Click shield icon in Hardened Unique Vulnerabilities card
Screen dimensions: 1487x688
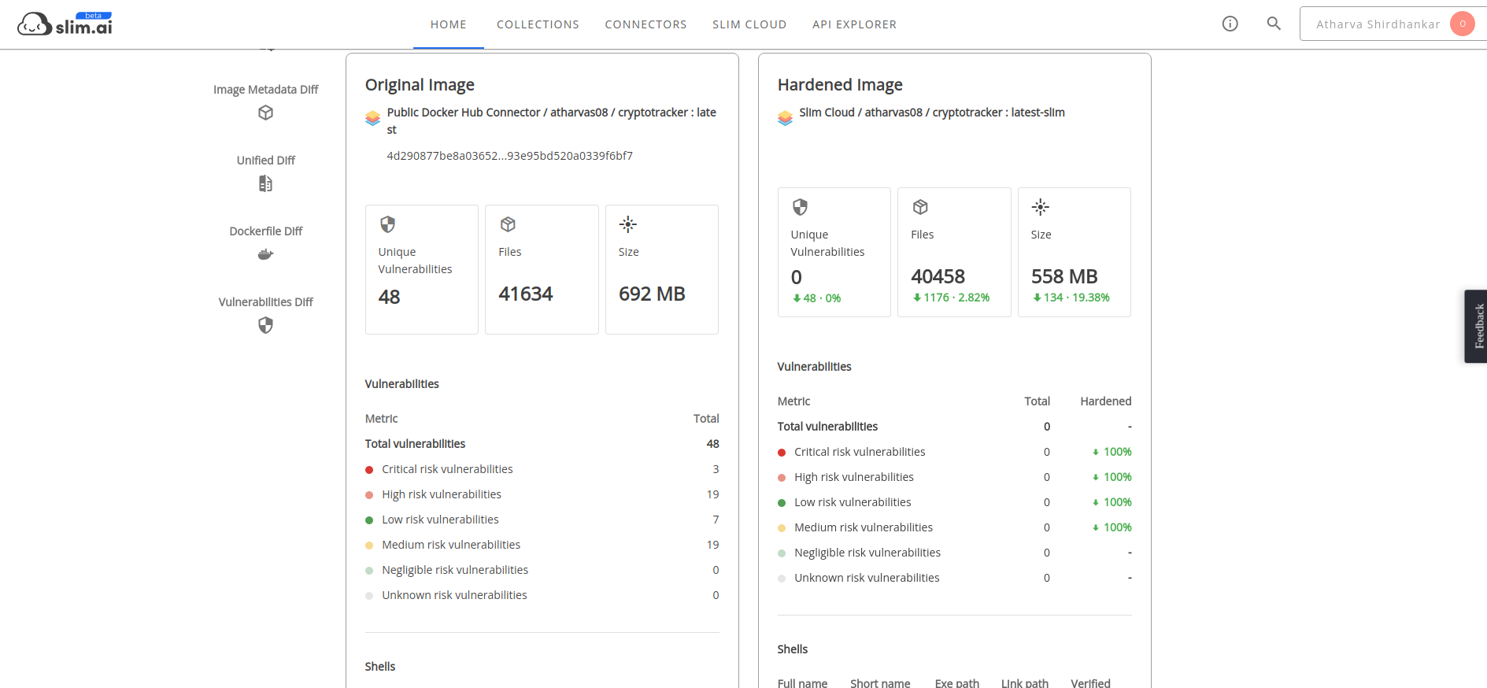(x=801, y=207)
